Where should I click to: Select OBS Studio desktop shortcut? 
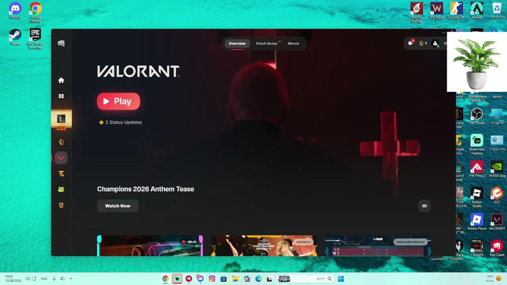477,116
